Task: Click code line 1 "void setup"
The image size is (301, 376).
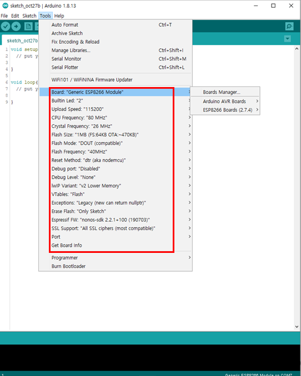Action: pos(24,49)
